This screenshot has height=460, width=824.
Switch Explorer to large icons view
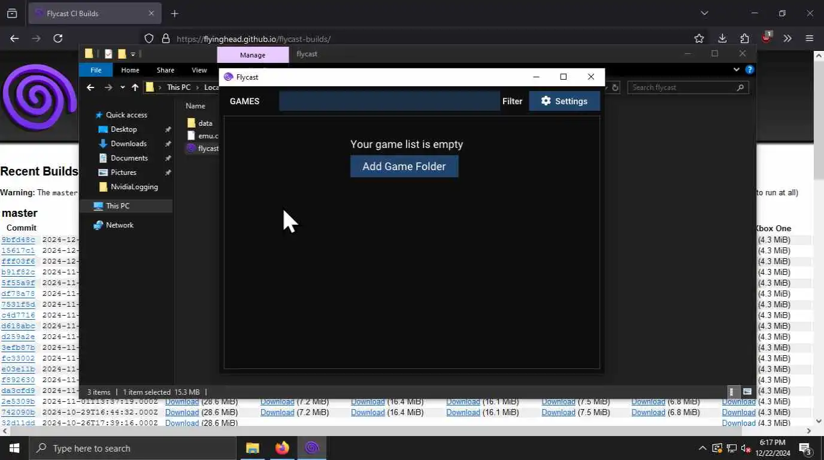(x=747, y=392)
